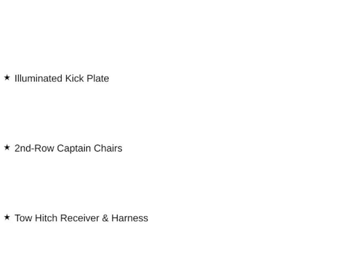Screen dimensions: 338x253
Task: Click the word Harness
Action: [130, 218]
